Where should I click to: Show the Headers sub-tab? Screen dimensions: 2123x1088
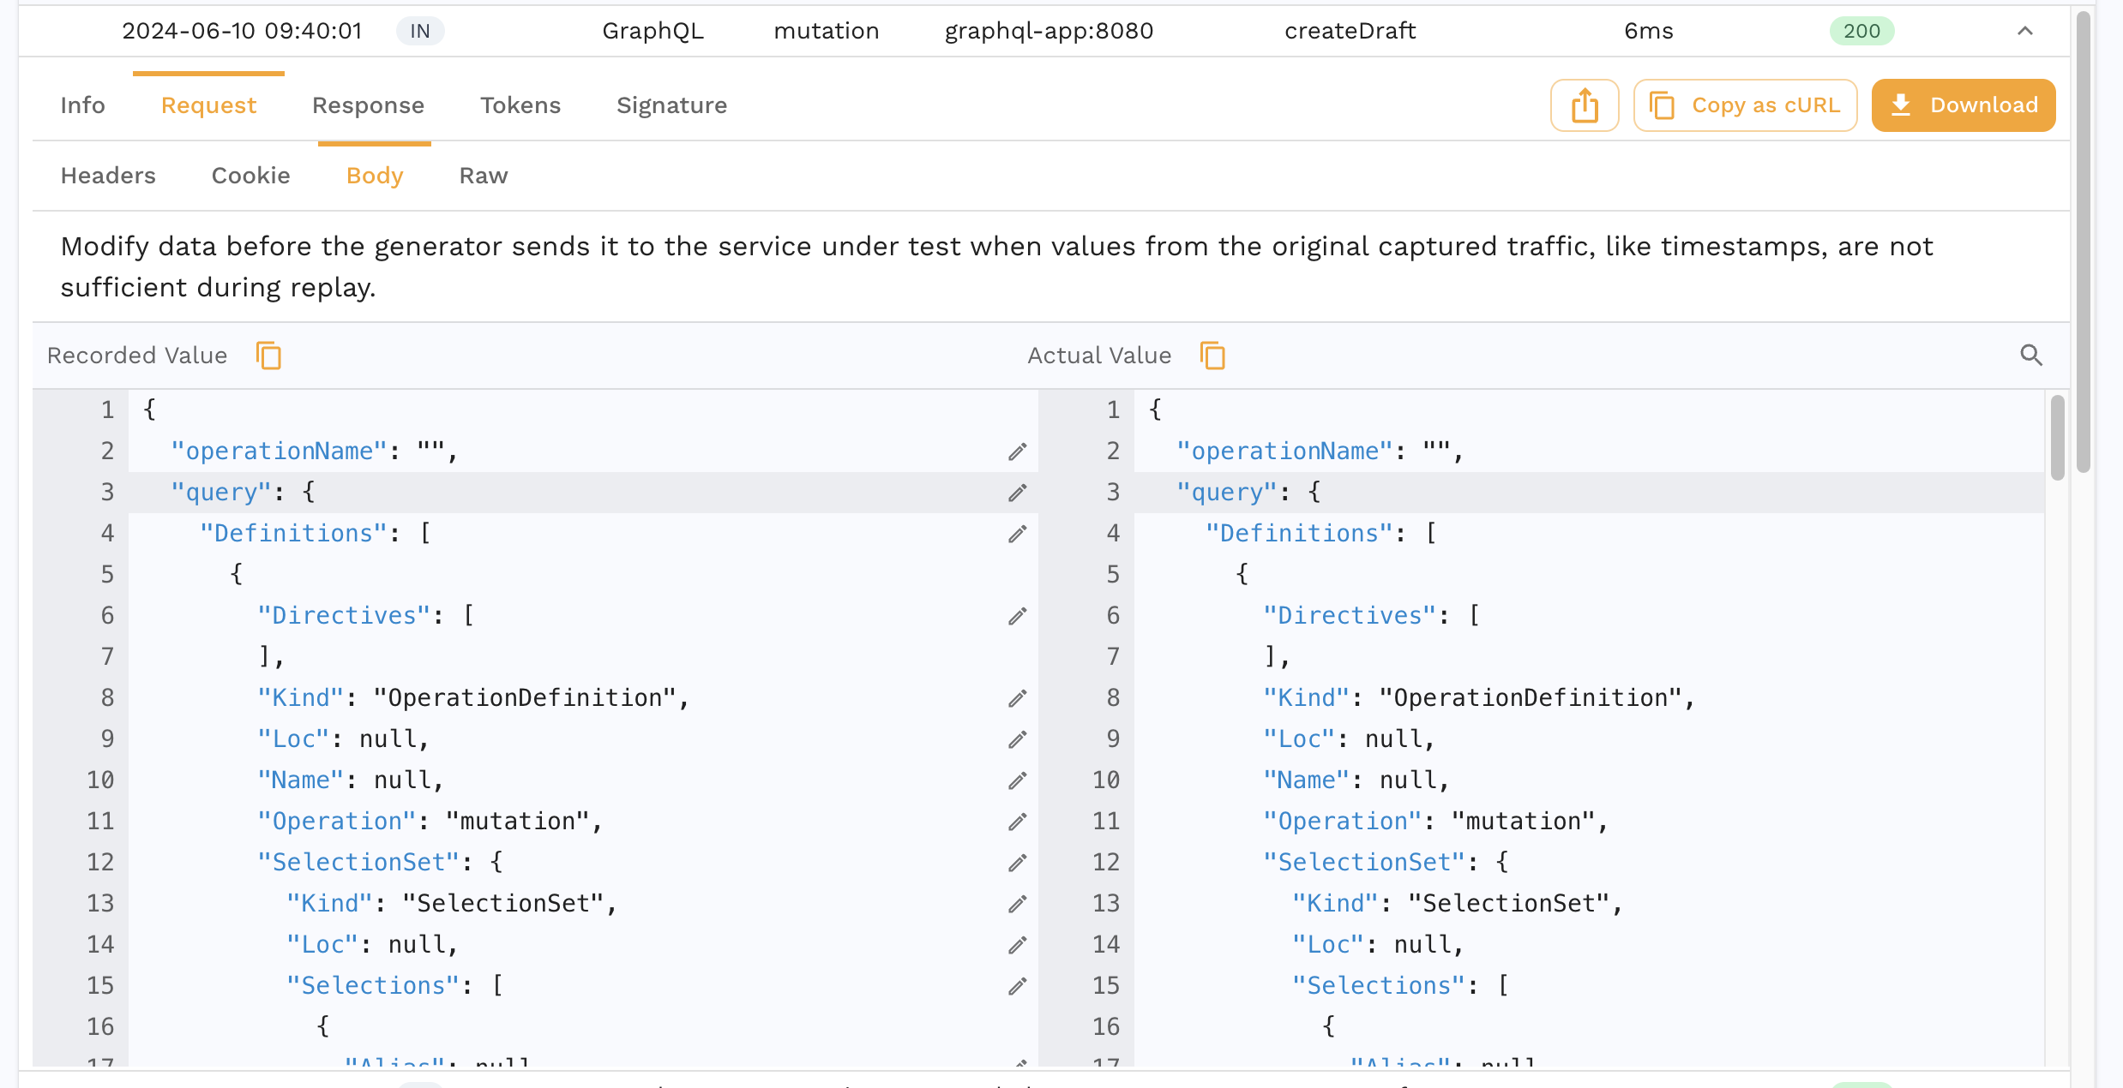tap(108, 176)
